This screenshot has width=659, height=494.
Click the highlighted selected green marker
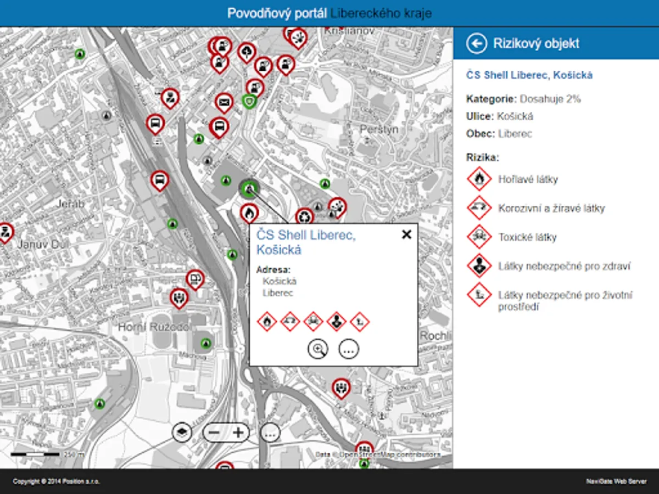click(250, 189)
